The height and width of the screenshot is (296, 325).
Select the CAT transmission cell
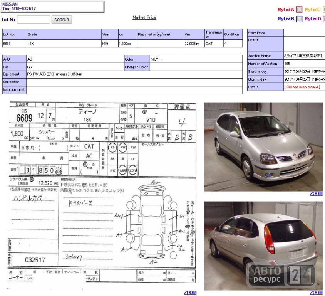tap(214, 44)
